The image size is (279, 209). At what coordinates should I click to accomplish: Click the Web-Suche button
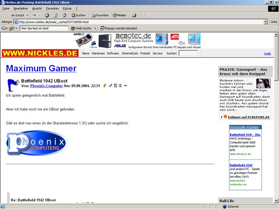tap(81, 28)
